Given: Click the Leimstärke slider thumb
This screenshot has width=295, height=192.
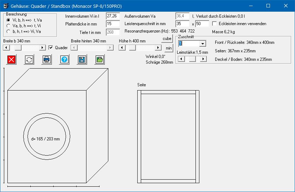Looking at the screenshot, I should [192, 59].
